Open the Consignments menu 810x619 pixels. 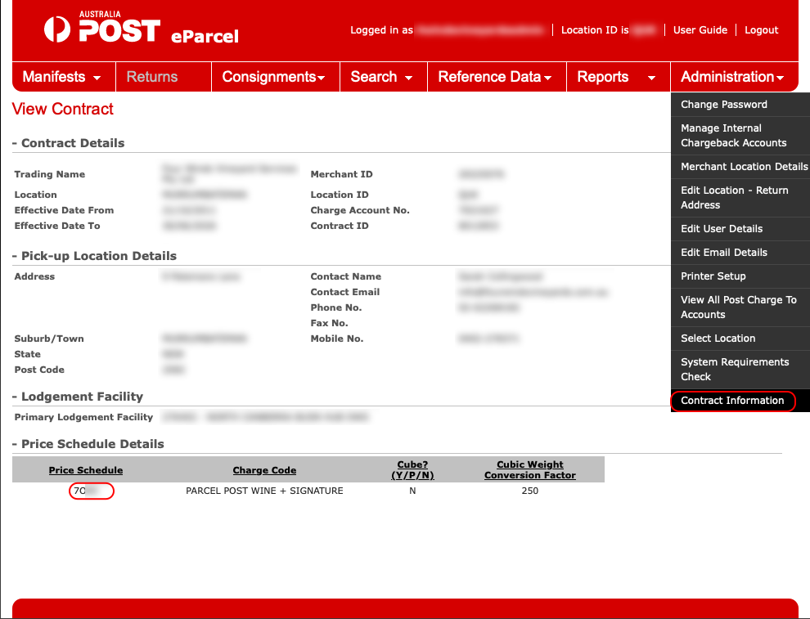pos(276,77)
